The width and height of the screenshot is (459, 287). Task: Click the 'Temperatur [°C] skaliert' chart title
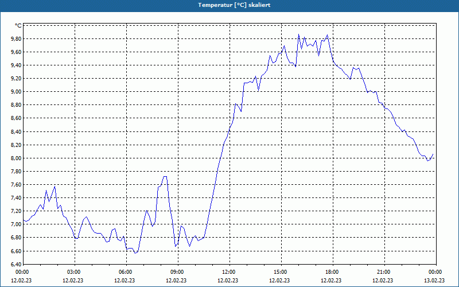click(234, 5)
